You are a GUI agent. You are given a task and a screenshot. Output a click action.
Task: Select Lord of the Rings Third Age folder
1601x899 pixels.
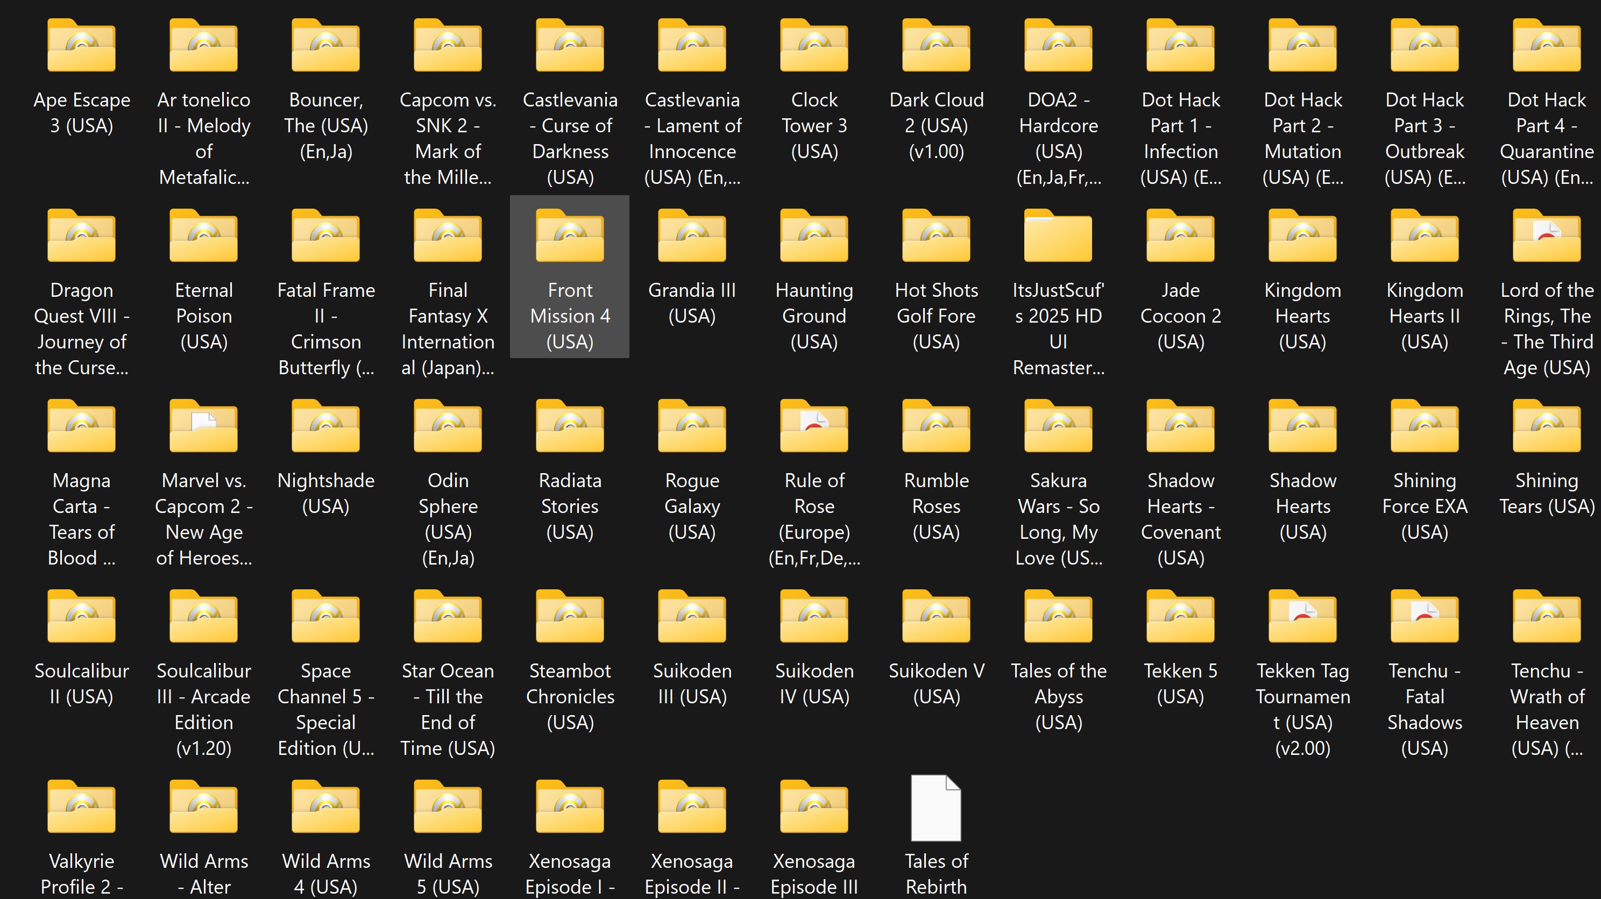pos(1547,235)
